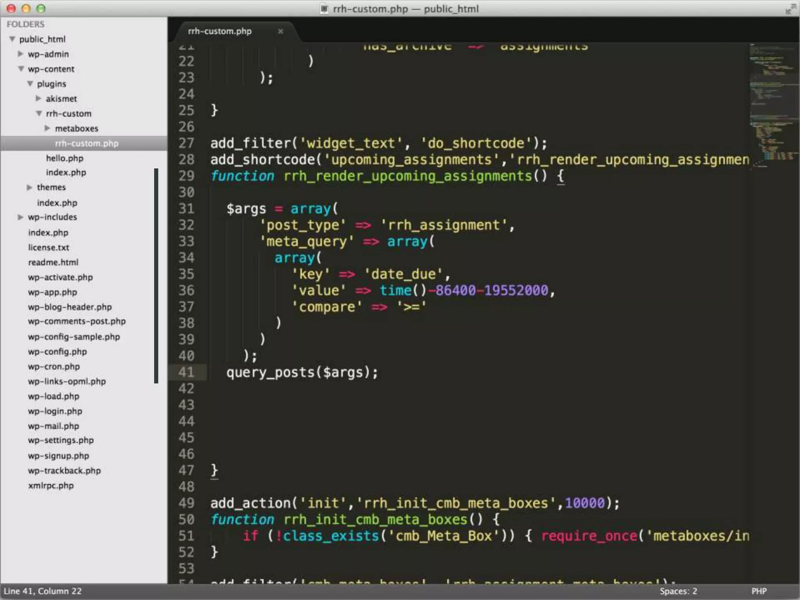800x600 pixels.
Task: Click the minimap code preview
Action: point(773,102)
